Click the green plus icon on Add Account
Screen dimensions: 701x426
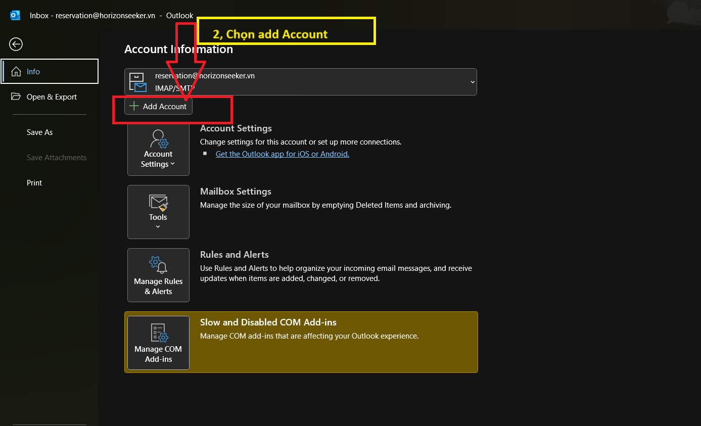coord(134,106)
